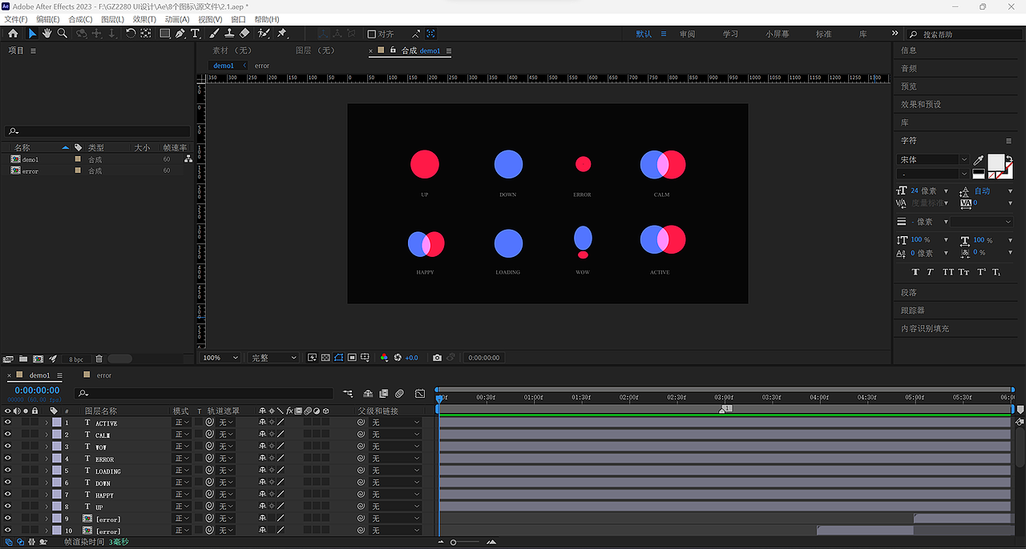
Task: Toggle the 对齐 snapping checkbox
Action: pyautogui.click(x=372, y=34)
